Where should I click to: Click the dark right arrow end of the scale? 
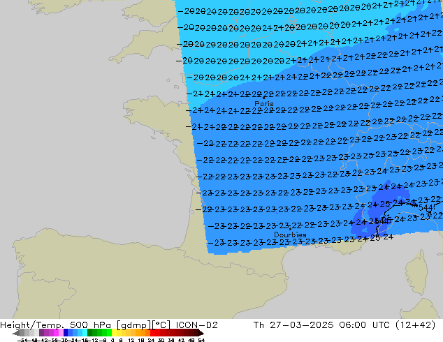pyautogui.click(x=201, y=333)
